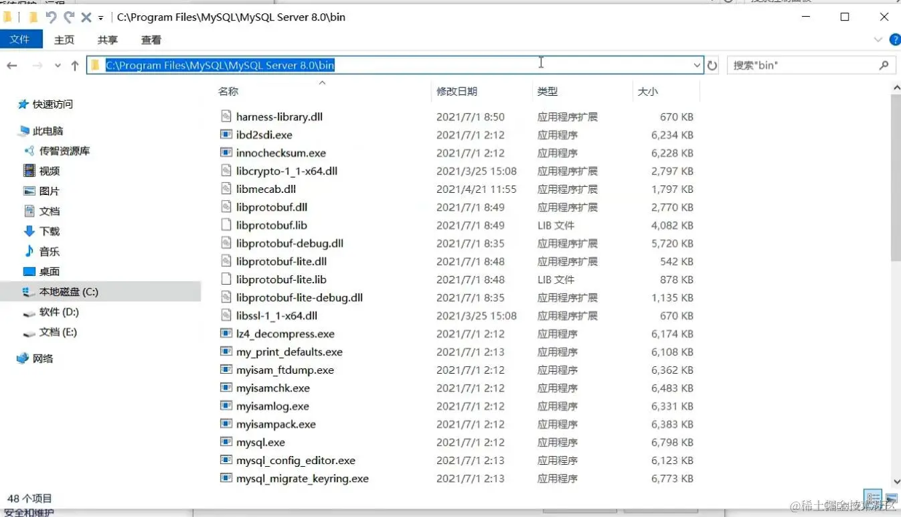Open Quick Access Toolbar customize dropdown
This screenshot has width=901, height=517.
click(101, 17)
